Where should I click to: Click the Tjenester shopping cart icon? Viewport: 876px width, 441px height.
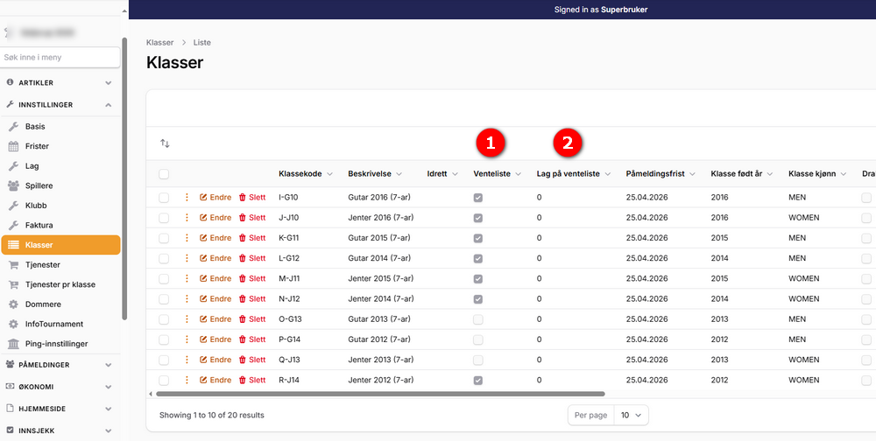coord(13,264)
